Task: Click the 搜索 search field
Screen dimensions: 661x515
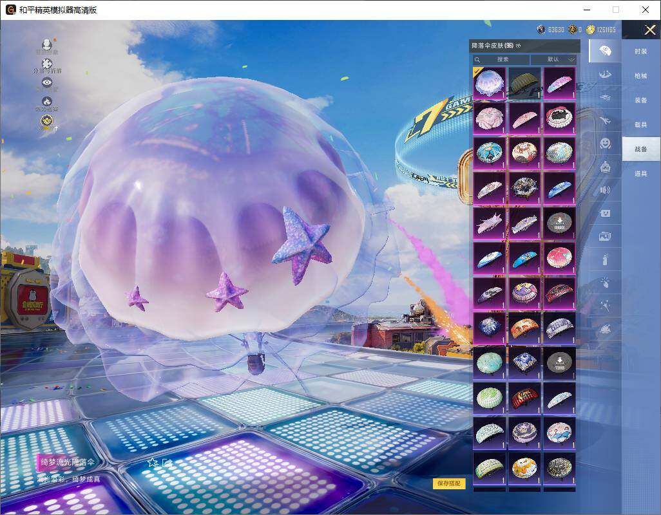Action: (x=502, y=59)
